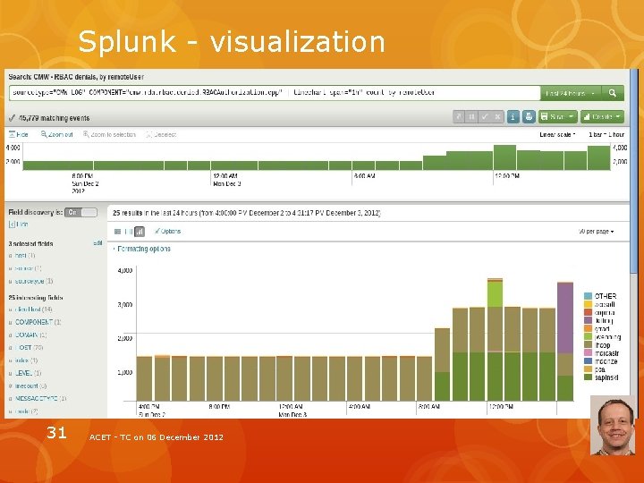Click the light green jwenning segment at noon bar
644x483 pixels.
495,294
